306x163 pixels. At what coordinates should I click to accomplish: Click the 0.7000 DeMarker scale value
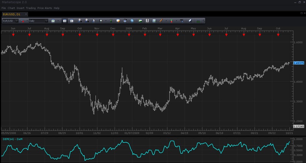[x=298, y=146]
